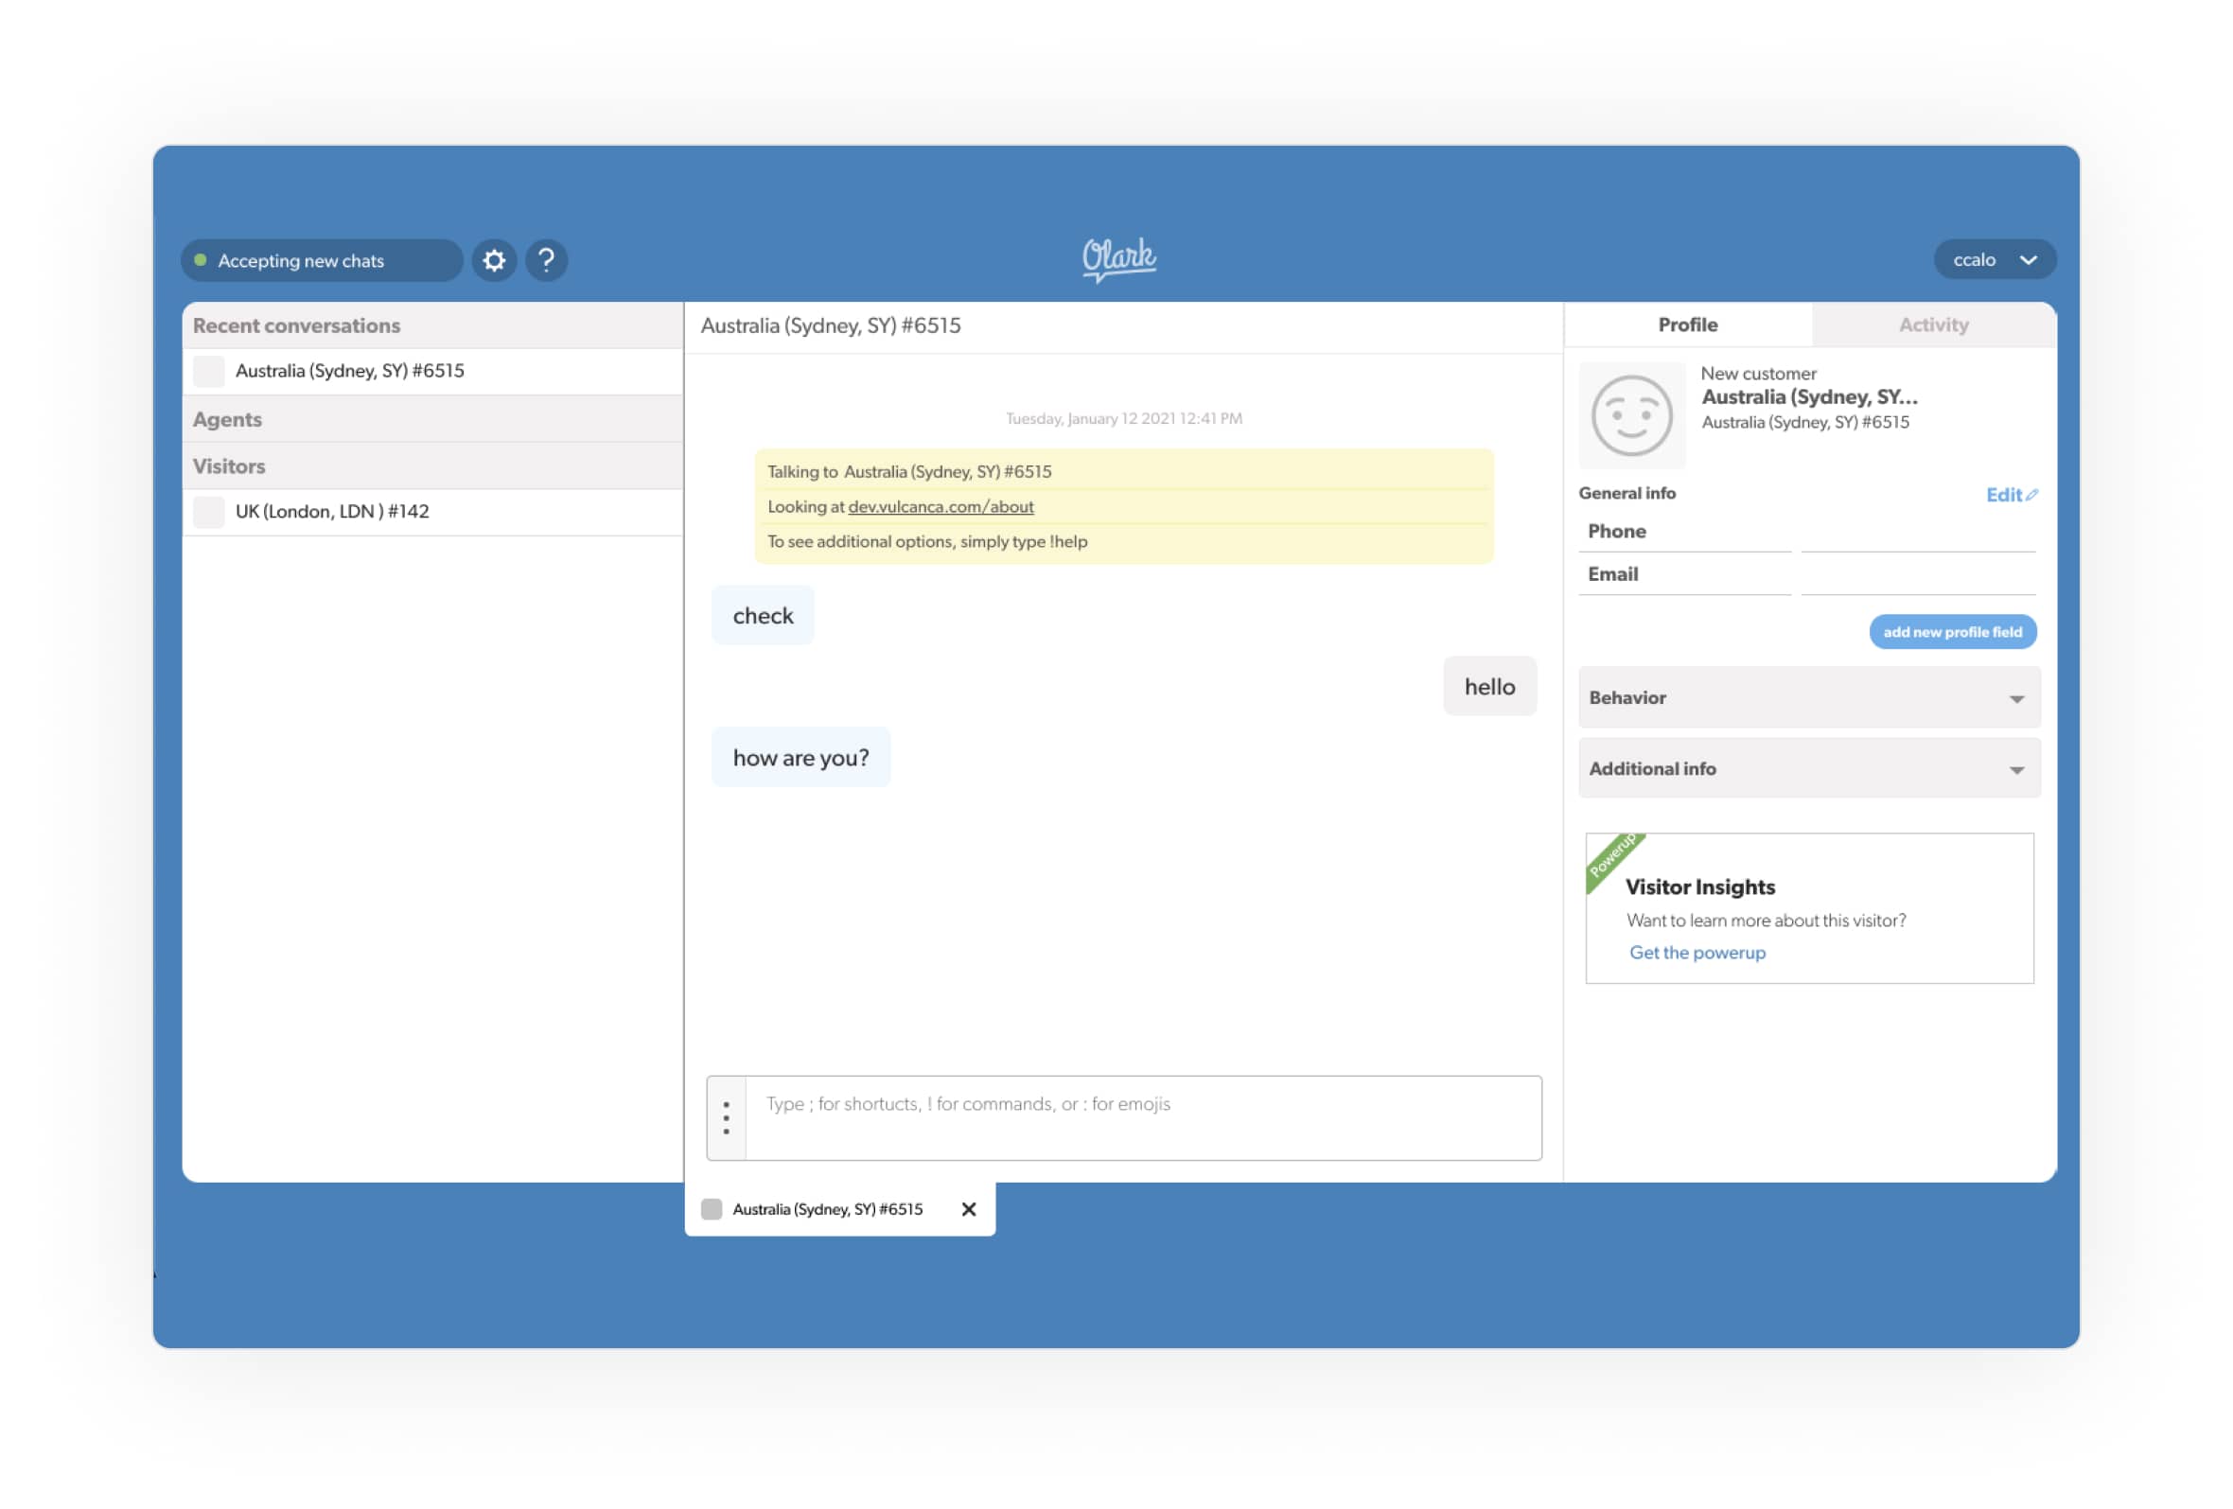The image size is (2233, 1509).
Task: Click avatar box next to Australia recent conversation
Action: click(208, 371)
